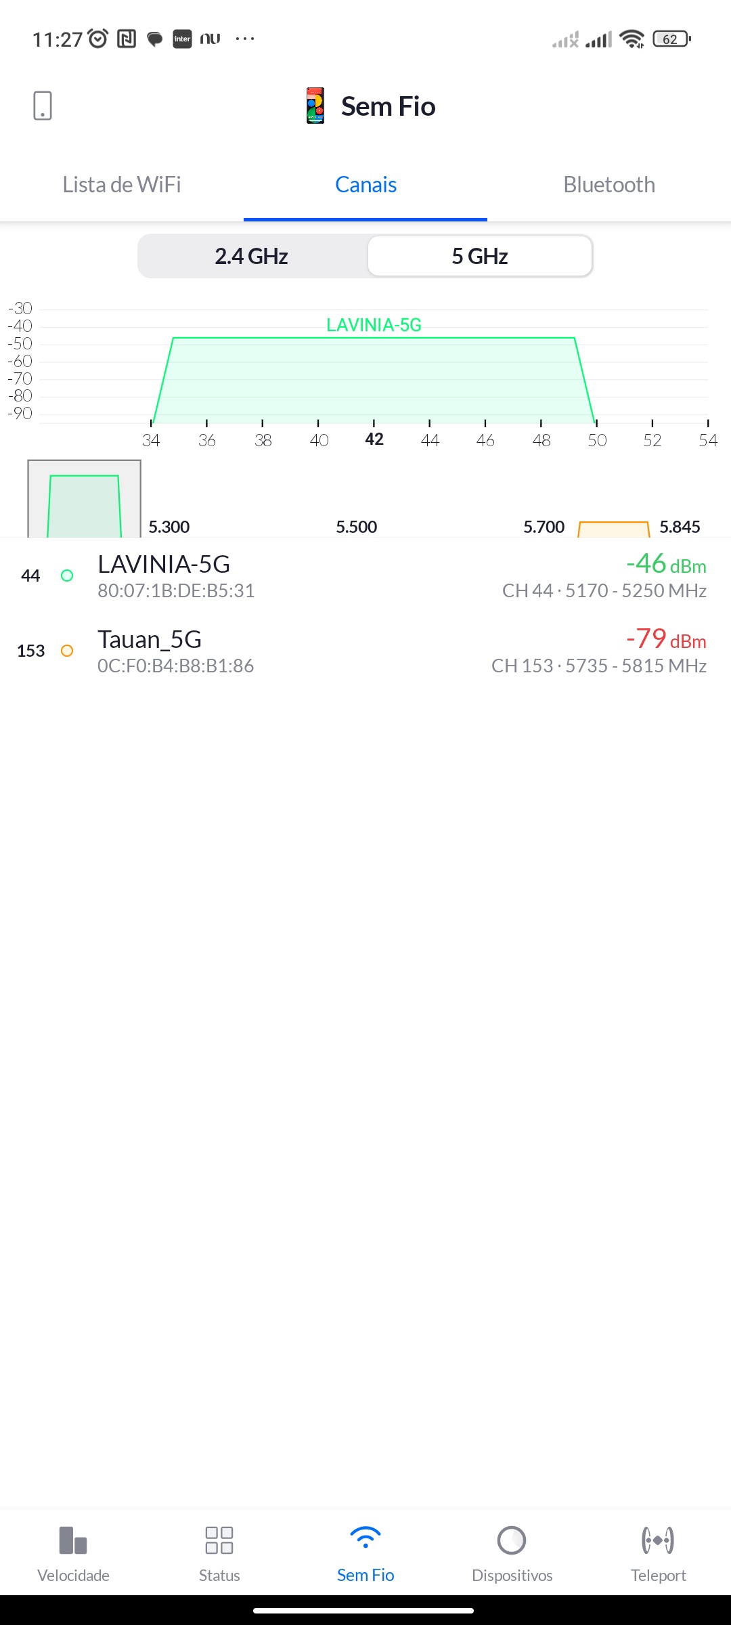Open the Teleport icon
The width and height of the screenshot is (731, 1625).
tap(658, 1541)
